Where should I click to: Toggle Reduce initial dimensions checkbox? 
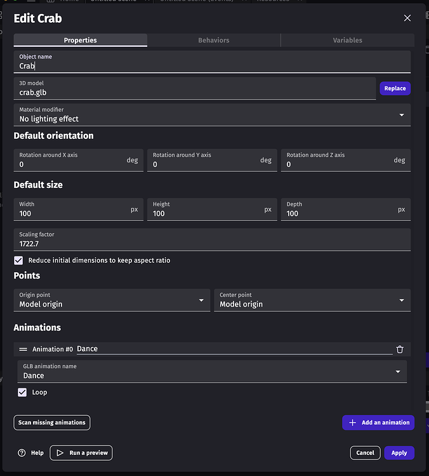[18, 260]
